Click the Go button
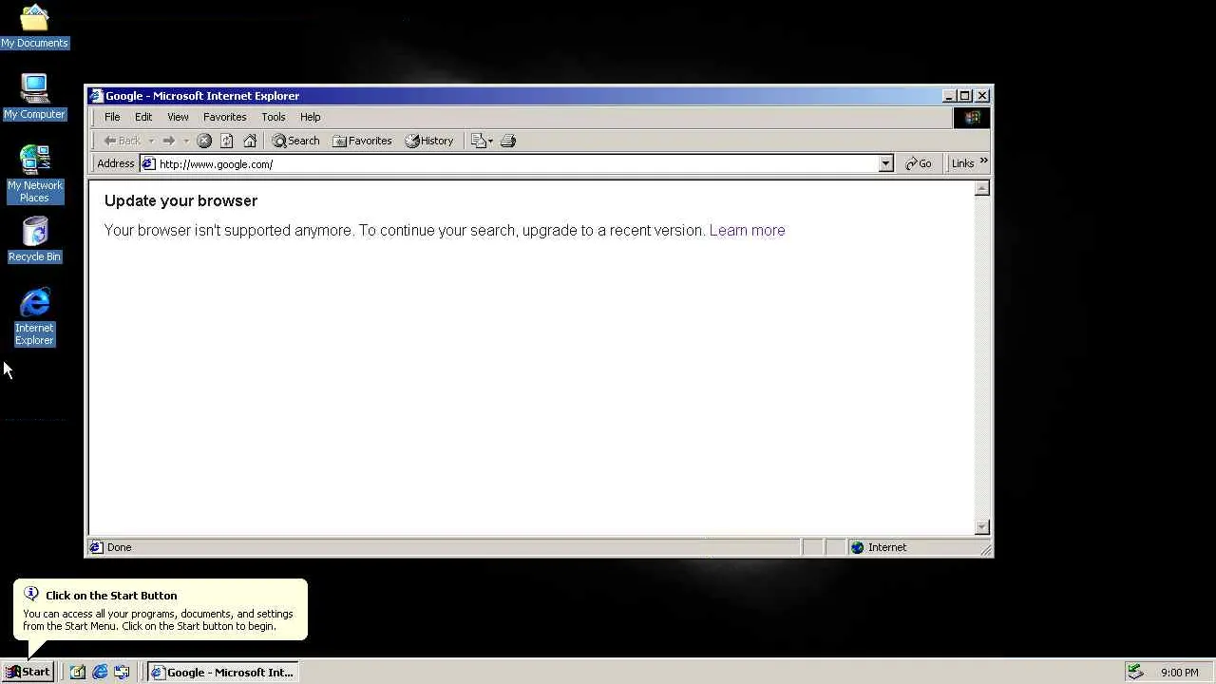 coord(919,163)
